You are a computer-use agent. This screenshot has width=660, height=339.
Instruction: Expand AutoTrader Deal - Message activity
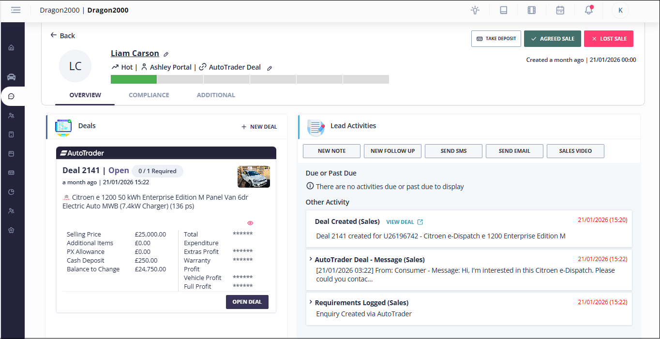pyautogui.click(x=311, y=259)
